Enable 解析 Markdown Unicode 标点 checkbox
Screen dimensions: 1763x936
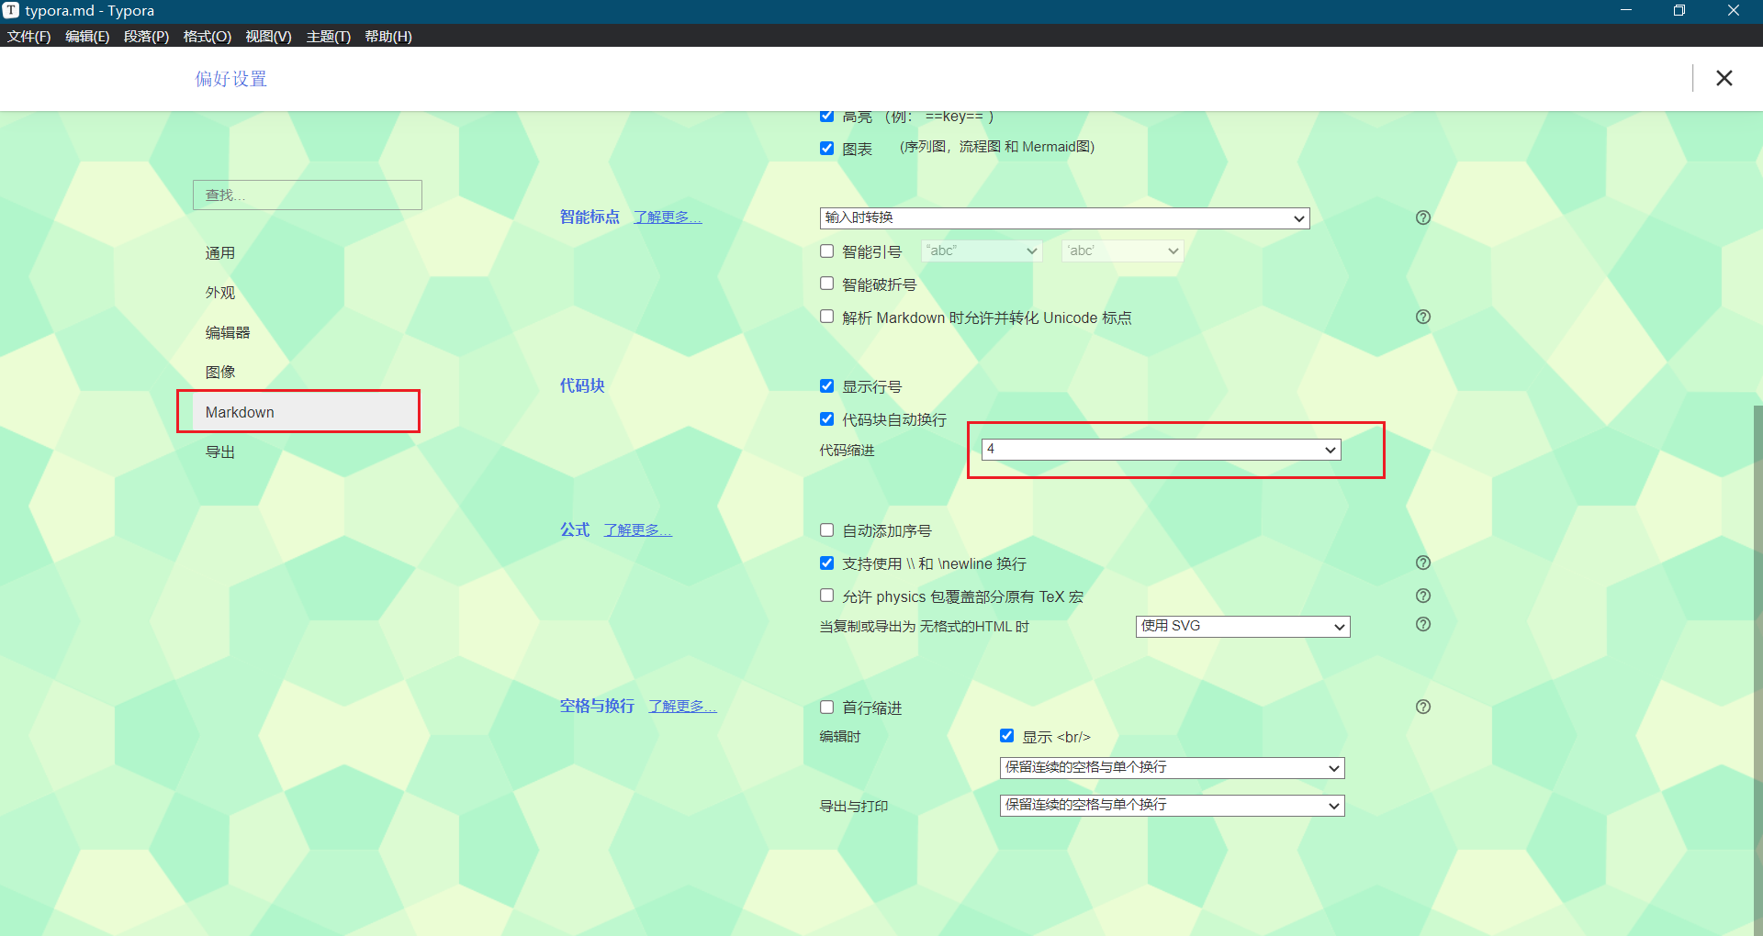pyautogui.click(x=826, y=317)
